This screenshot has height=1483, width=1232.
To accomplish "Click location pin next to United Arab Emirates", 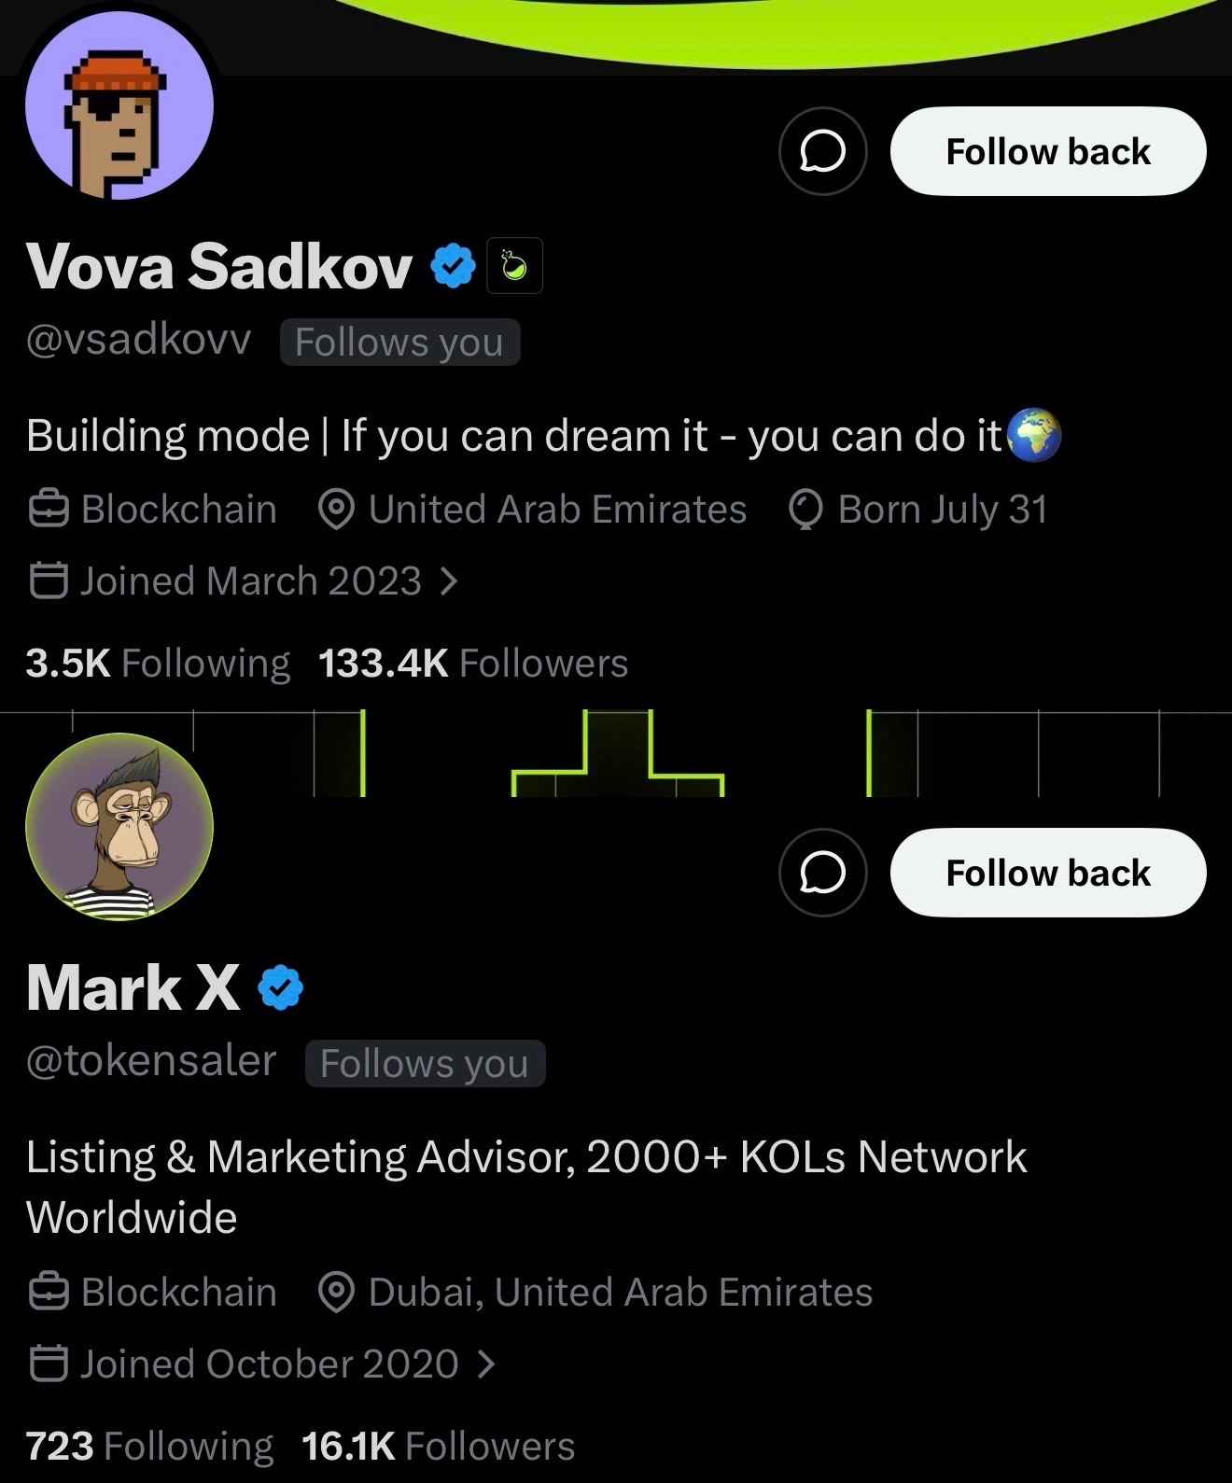I will click(x=335, y=510).
